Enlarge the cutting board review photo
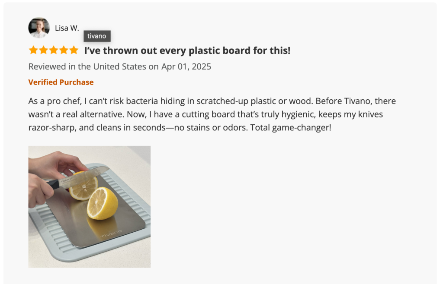Screen dimensions: 443x284 90,207
